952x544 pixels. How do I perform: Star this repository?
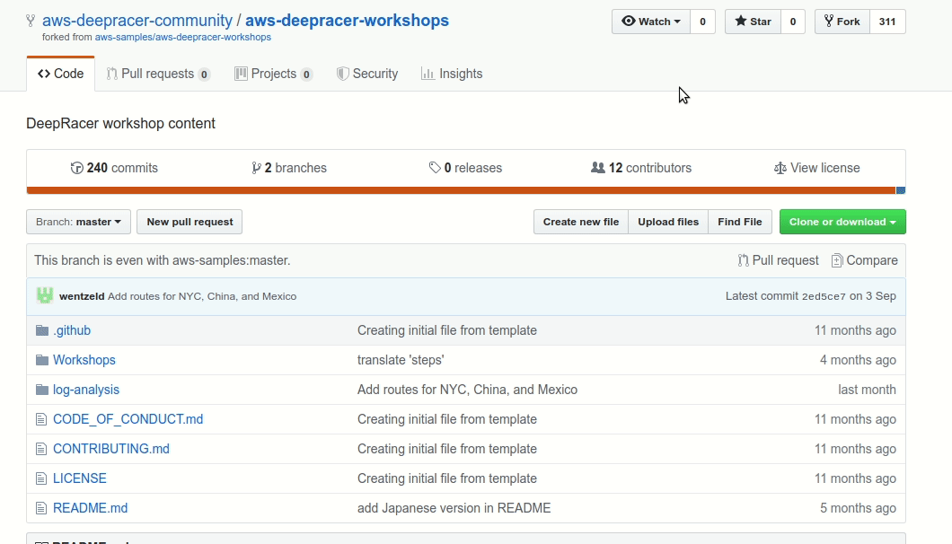tap(753, 22)
